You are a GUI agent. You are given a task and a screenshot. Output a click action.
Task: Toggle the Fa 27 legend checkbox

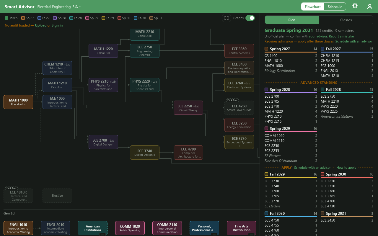39,18
